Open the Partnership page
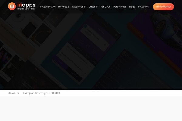 coord(120,7)
